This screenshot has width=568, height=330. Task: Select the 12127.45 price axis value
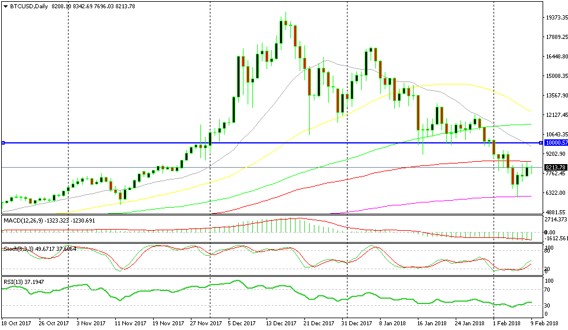tap(556, 115)
